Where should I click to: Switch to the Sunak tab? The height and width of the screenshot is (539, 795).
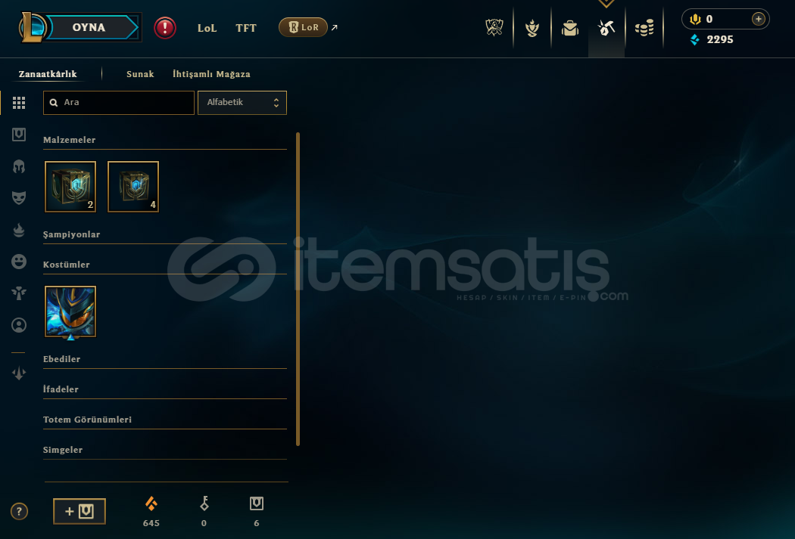click(140, 74)
